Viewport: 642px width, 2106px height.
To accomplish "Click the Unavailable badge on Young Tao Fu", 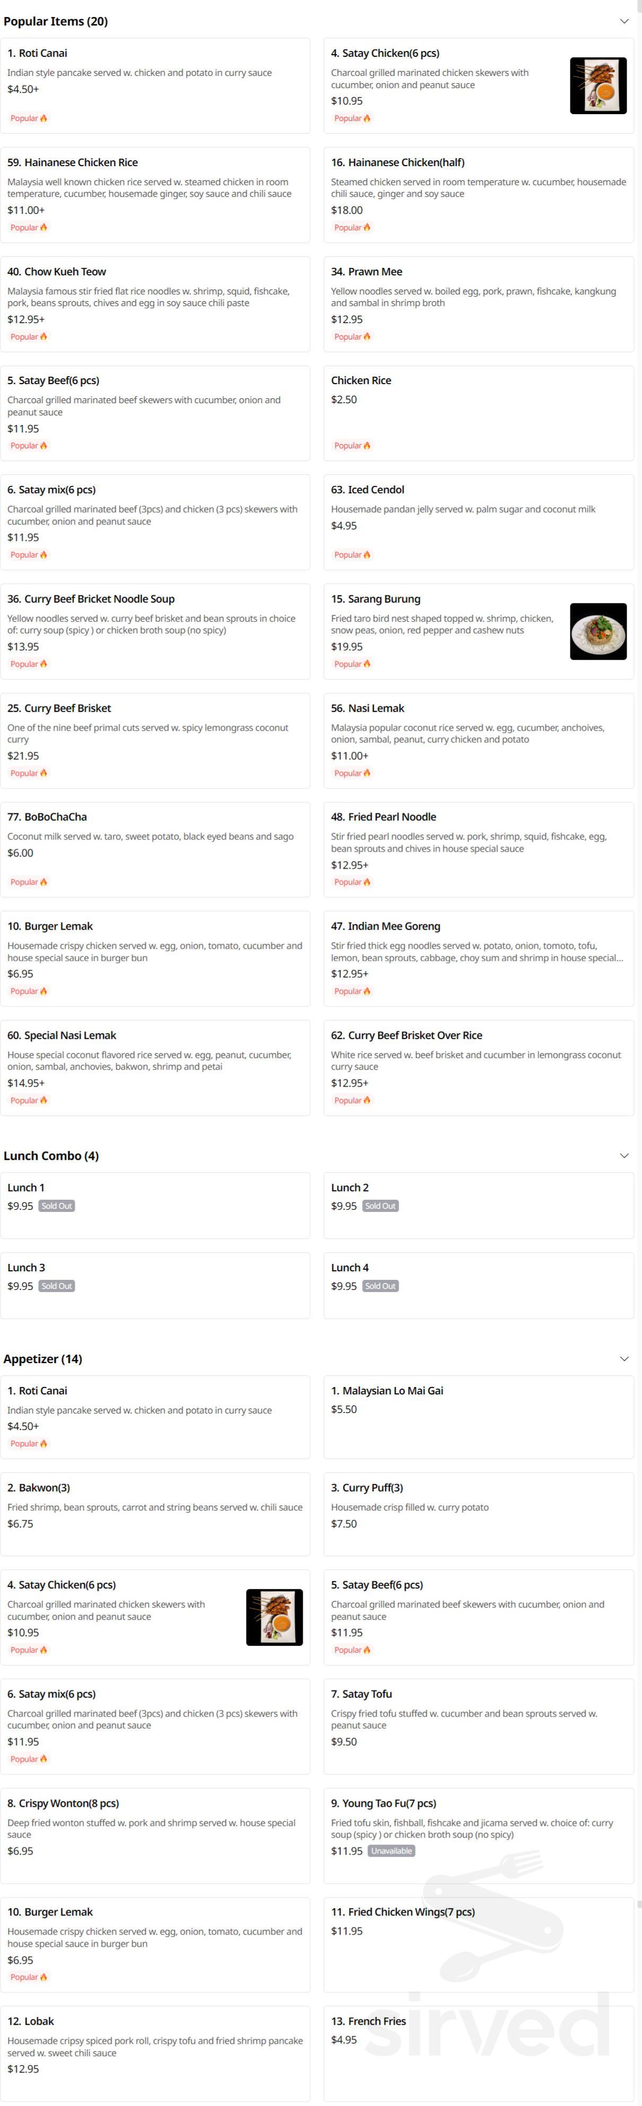I will coord(391,1851).
